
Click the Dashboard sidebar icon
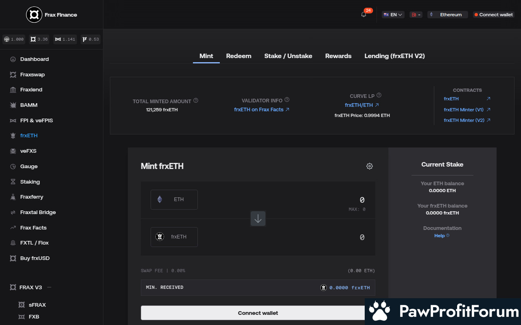pyautogui.click(x=13, y=59)
